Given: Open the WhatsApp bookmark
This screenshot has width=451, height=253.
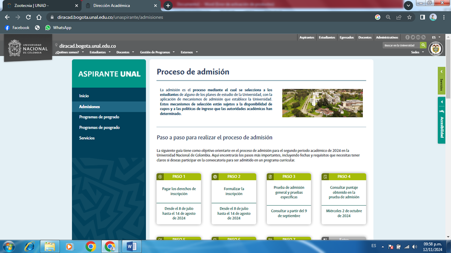Looking at the screenshot, I should 58,28.
